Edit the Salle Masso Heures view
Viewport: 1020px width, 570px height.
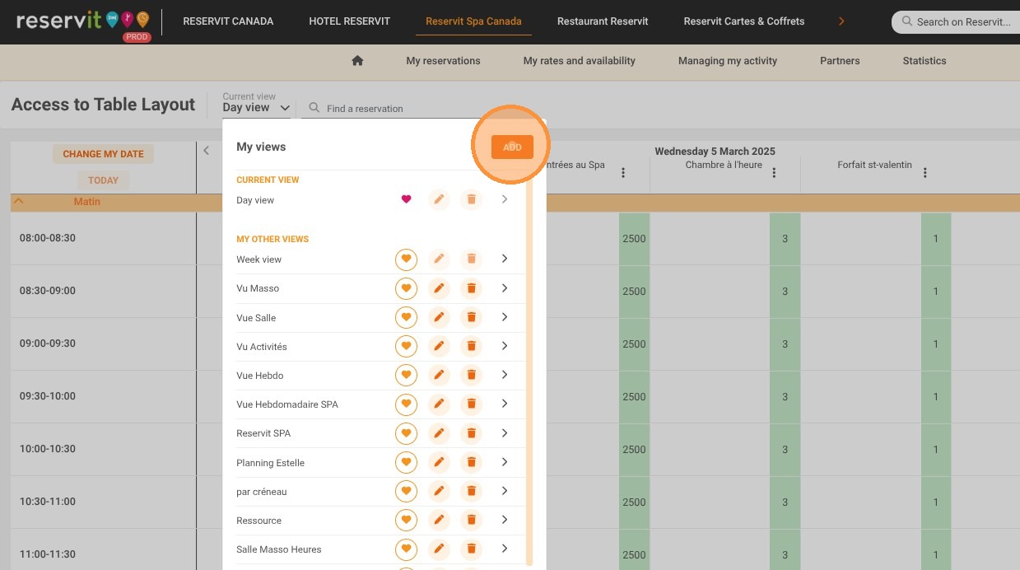tap(440, 549)
